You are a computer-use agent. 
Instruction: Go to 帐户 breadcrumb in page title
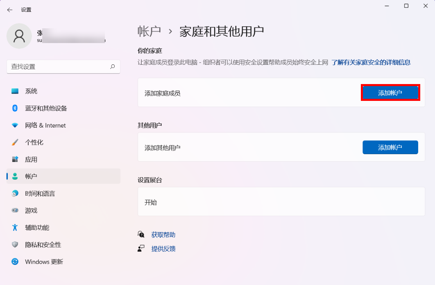(149, 31)
